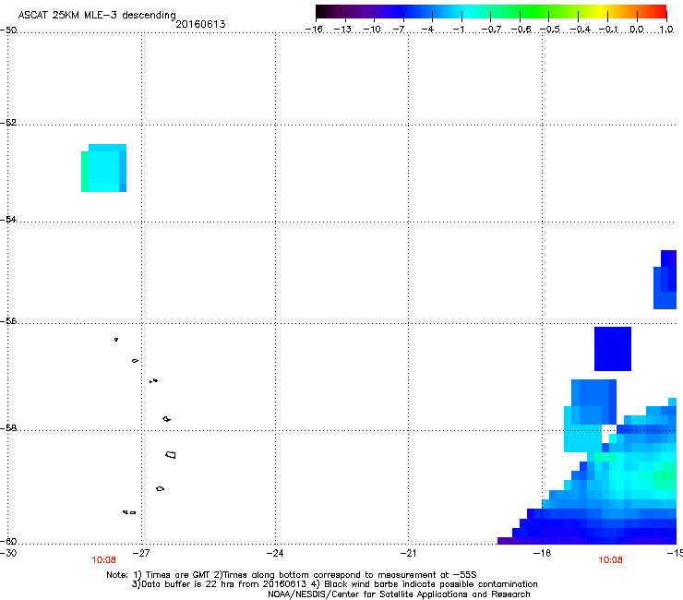This screenshot has height=600, width=683.
Task: Click the colorbar label -0.6
Action: pyautogui.click(x=521, y=30)
